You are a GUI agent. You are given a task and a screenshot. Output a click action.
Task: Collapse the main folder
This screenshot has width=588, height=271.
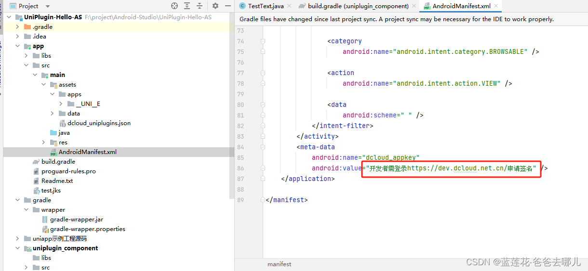(35, 75)
